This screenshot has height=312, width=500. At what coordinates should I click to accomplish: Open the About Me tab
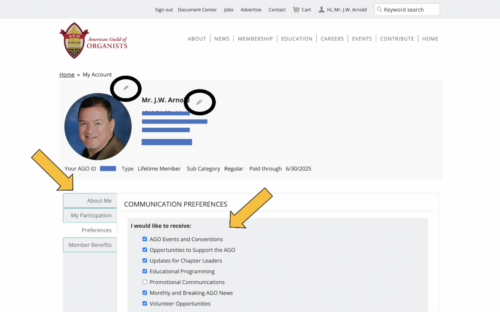pos(90,201)
